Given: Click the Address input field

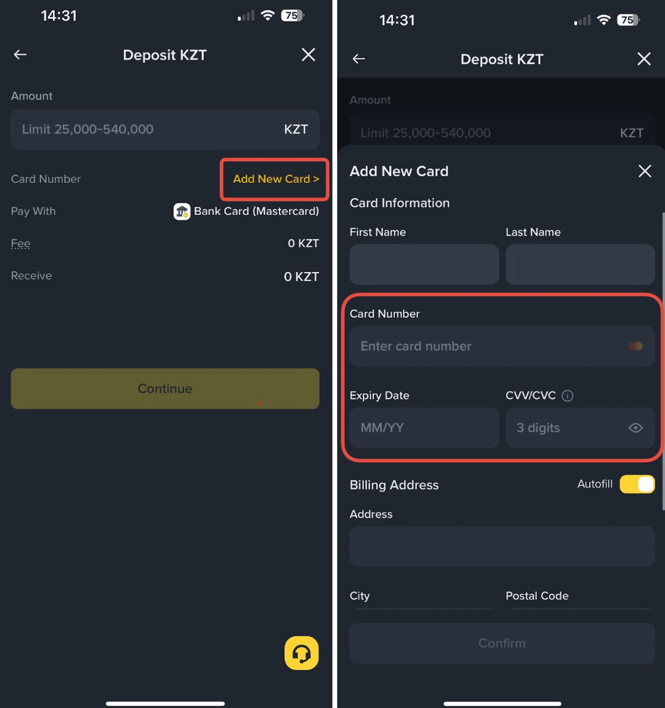Looking at the screenshot, I should (502, 547).
